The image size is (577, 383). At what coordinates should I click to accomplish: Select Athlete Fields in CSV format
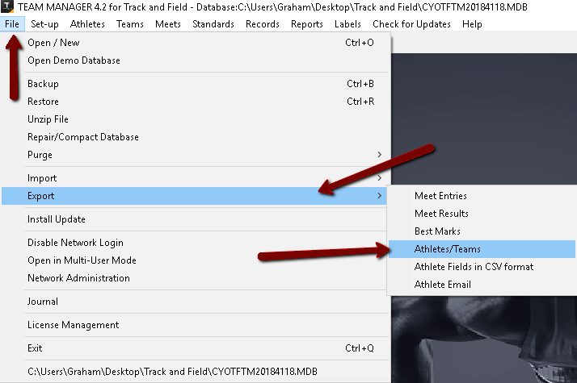click(482, 267)
